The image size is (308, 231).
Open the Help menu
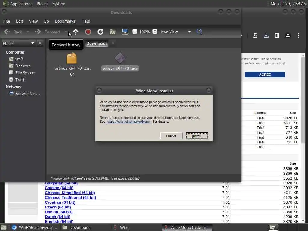(86, 21)
